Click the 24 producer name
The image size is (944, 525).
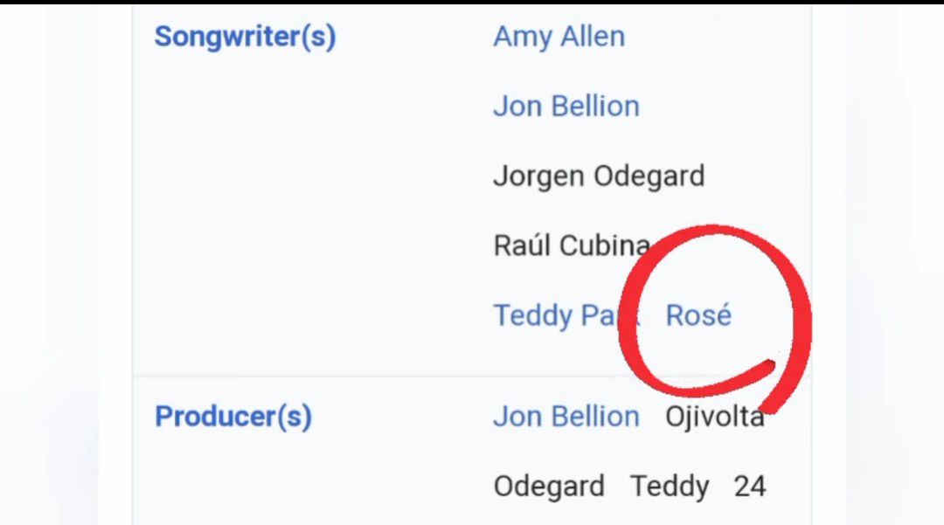point(749,486)
